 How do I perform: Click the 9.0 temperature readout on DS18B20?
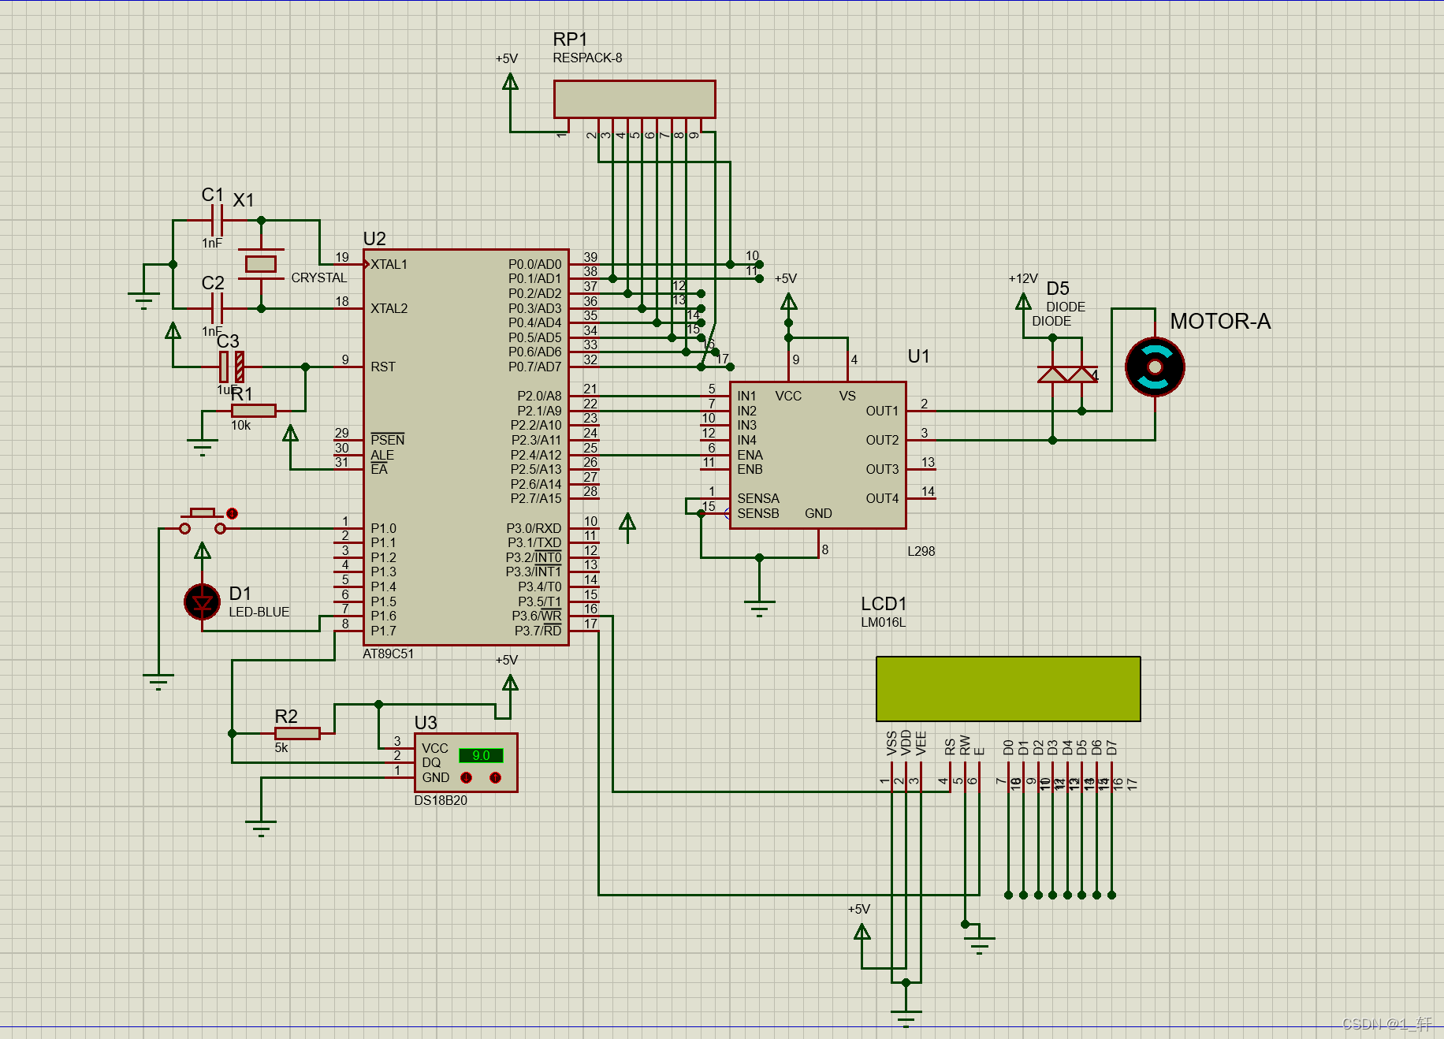[x=481, y=755]
